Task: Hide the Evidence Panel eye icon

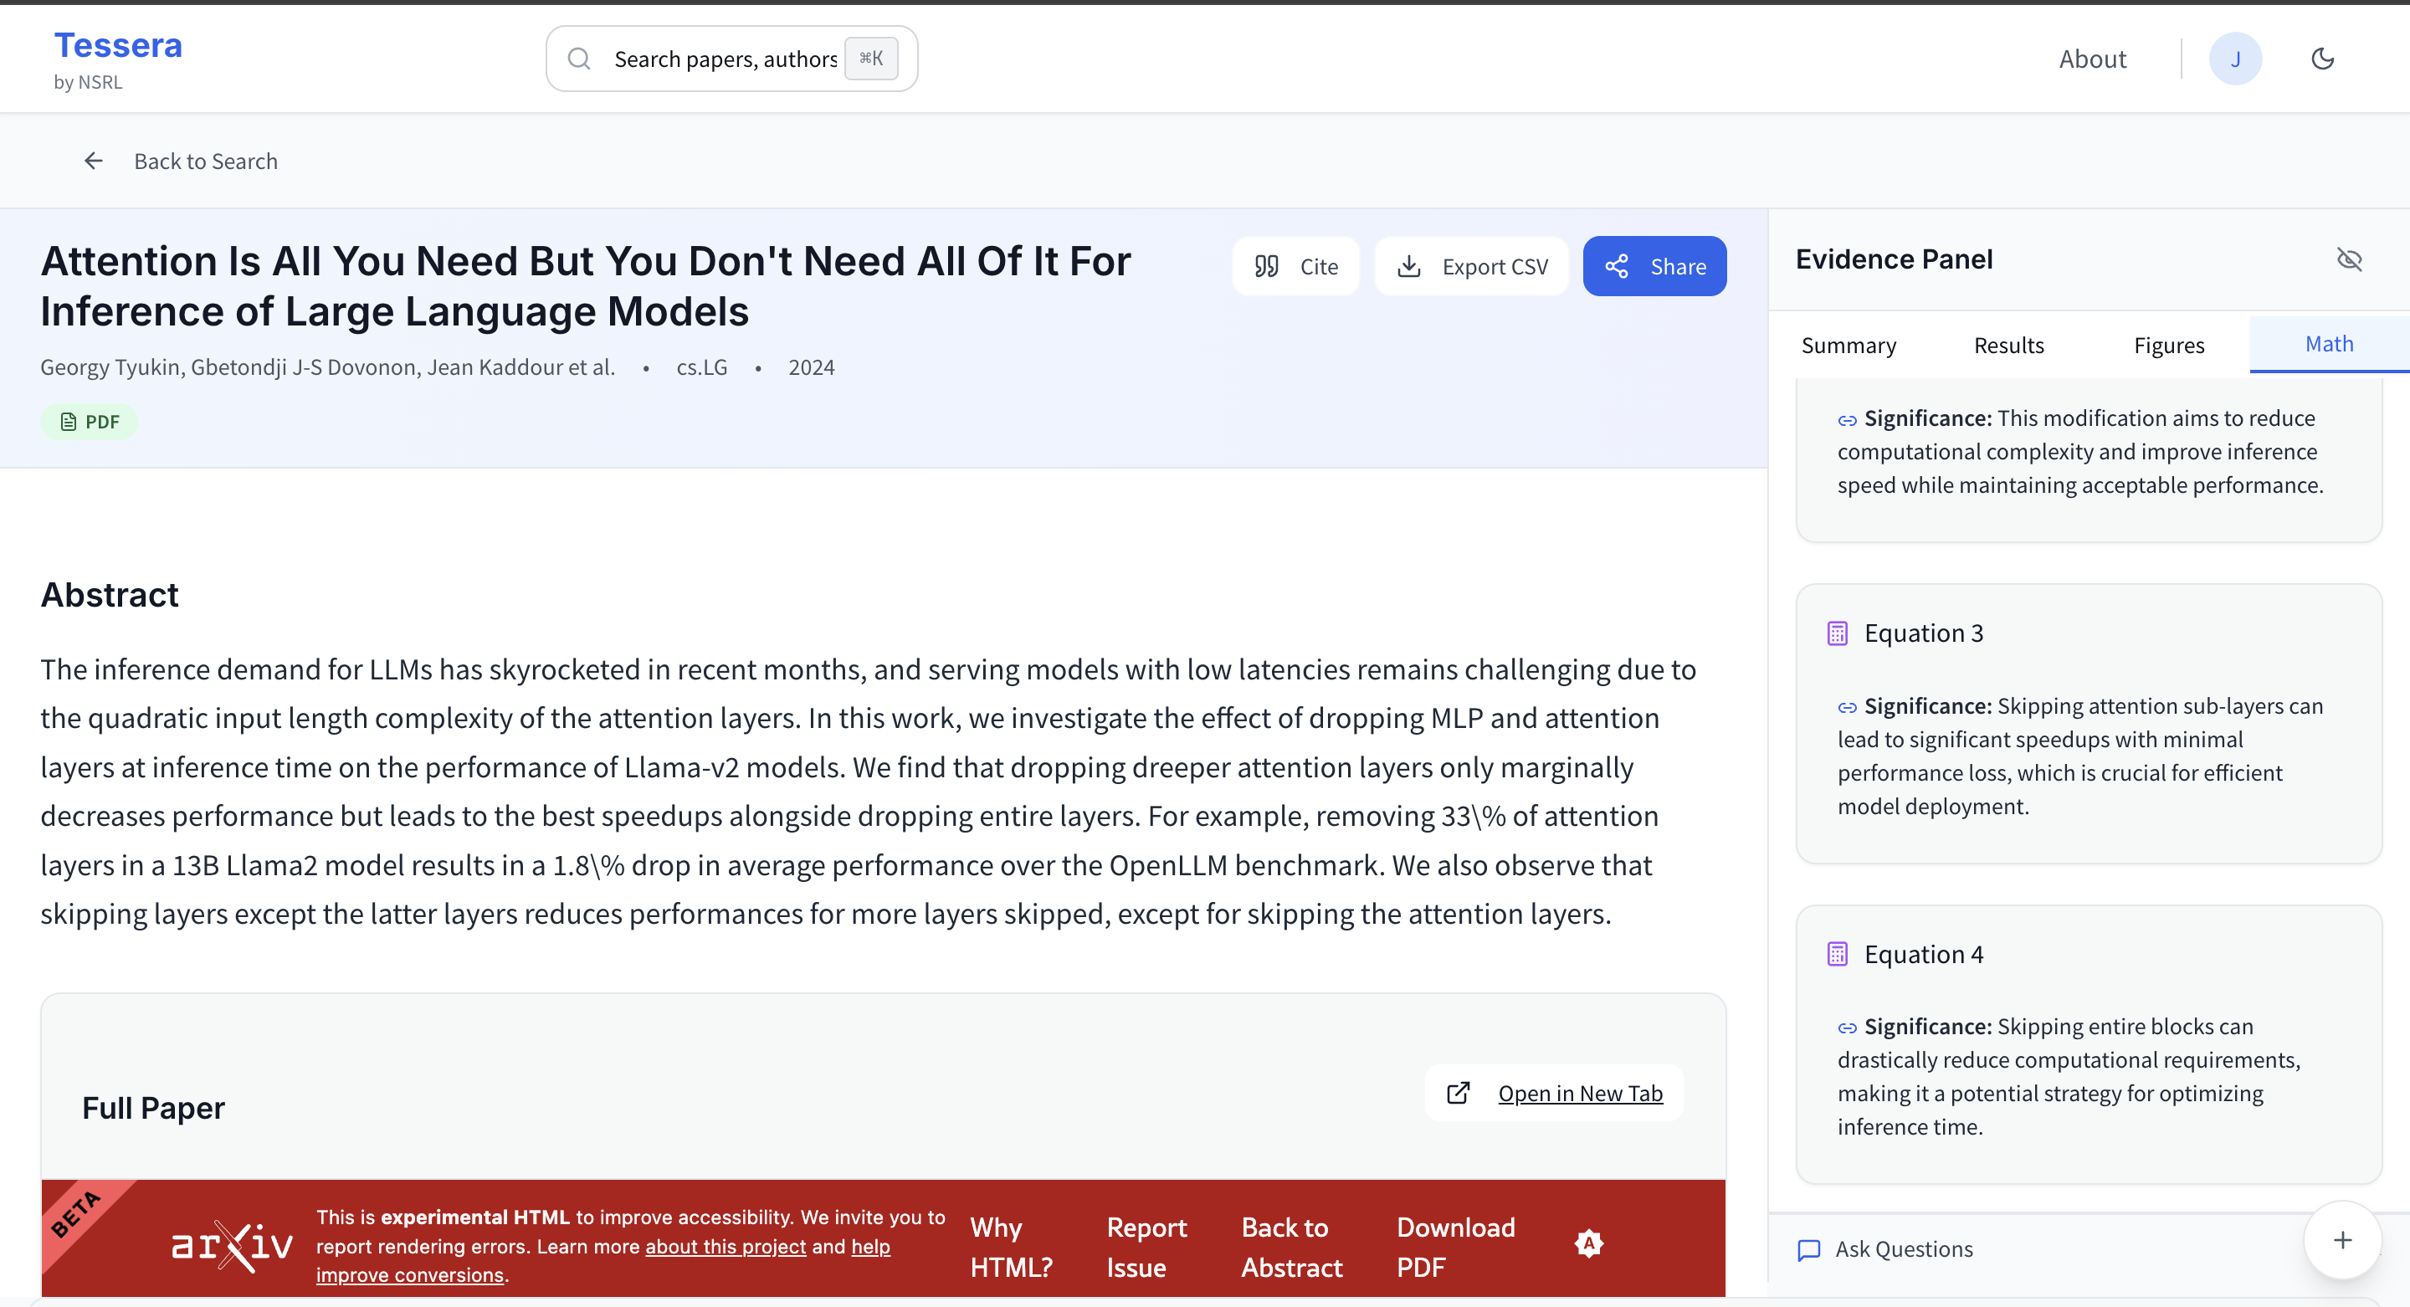Action: [2349, 259]
